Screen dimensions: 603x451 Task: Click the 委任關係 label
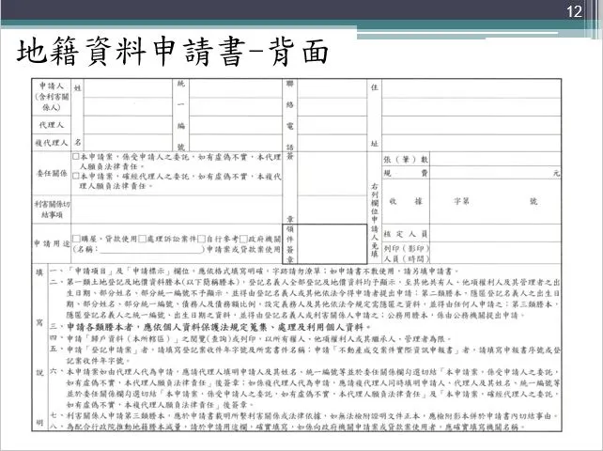[x=52, y=174]
